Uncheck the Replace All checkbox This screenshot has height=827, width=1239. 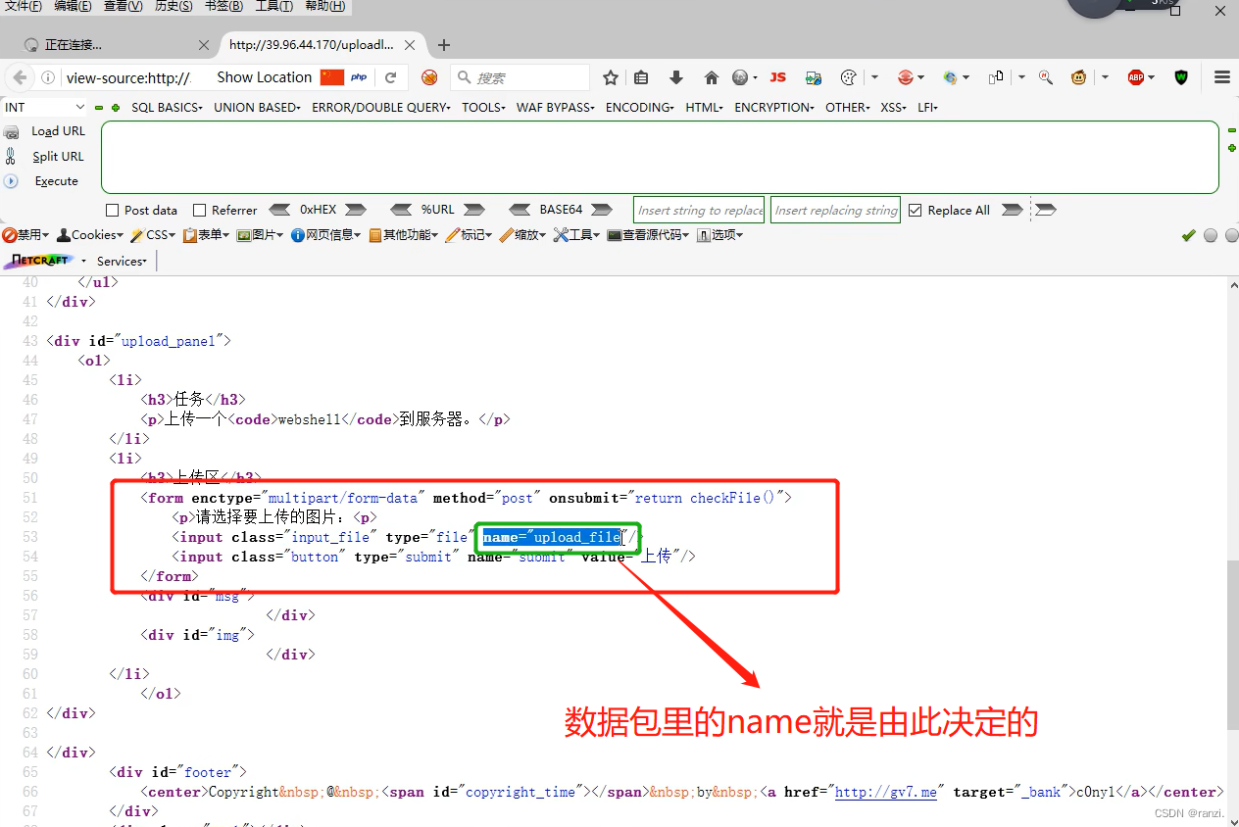coord(916,211)
